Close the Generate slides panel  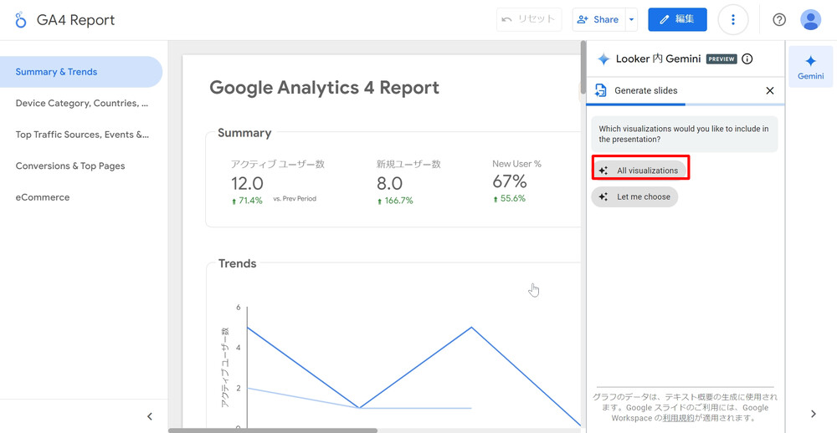pos(770,90)
